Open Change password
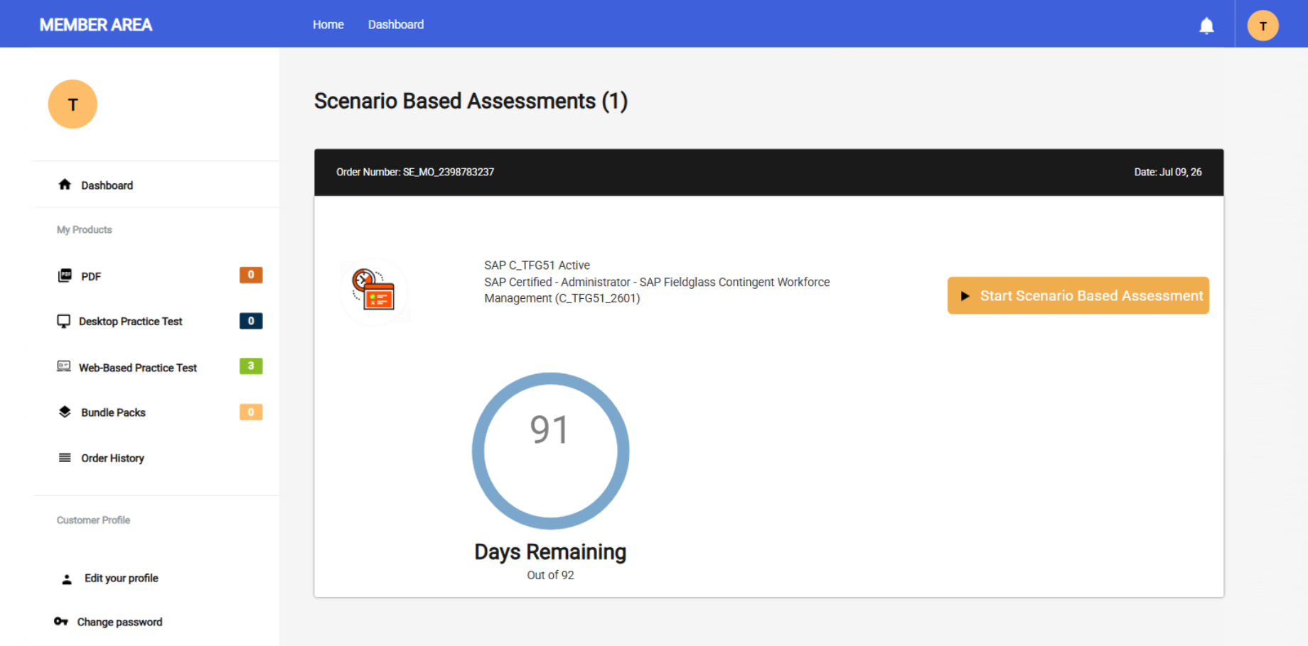Image resolution: width=1308 pixels, height=646 pixels. (x=119, y=622)
